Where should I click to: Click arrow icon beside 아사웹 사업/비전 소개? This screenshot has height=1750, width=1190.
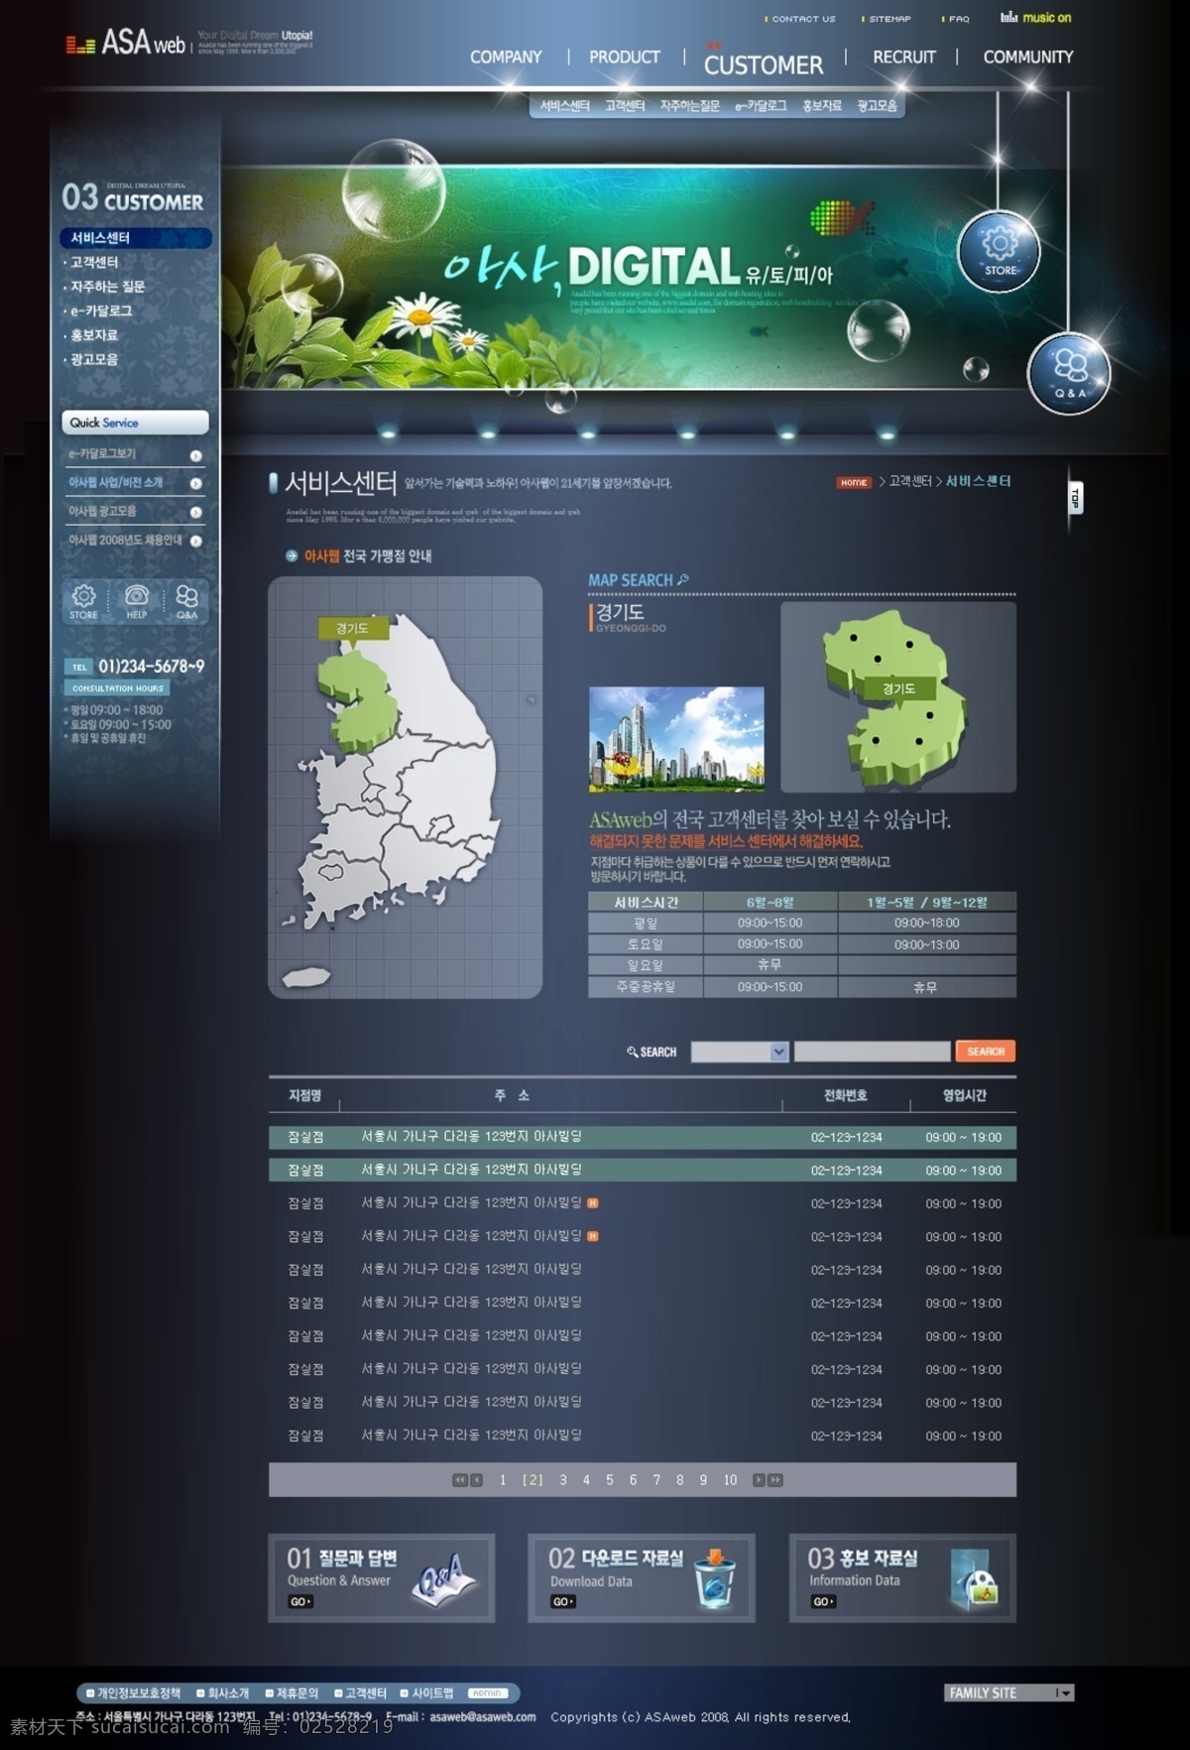click(195, 483)
